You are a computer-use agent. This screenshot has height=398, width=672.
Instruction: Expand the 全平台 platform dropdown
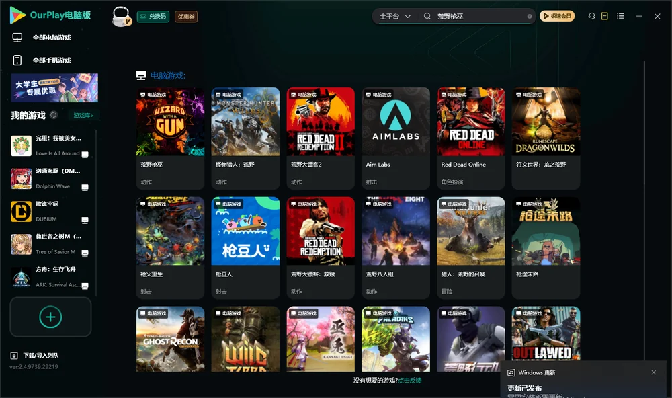(394, 16)
